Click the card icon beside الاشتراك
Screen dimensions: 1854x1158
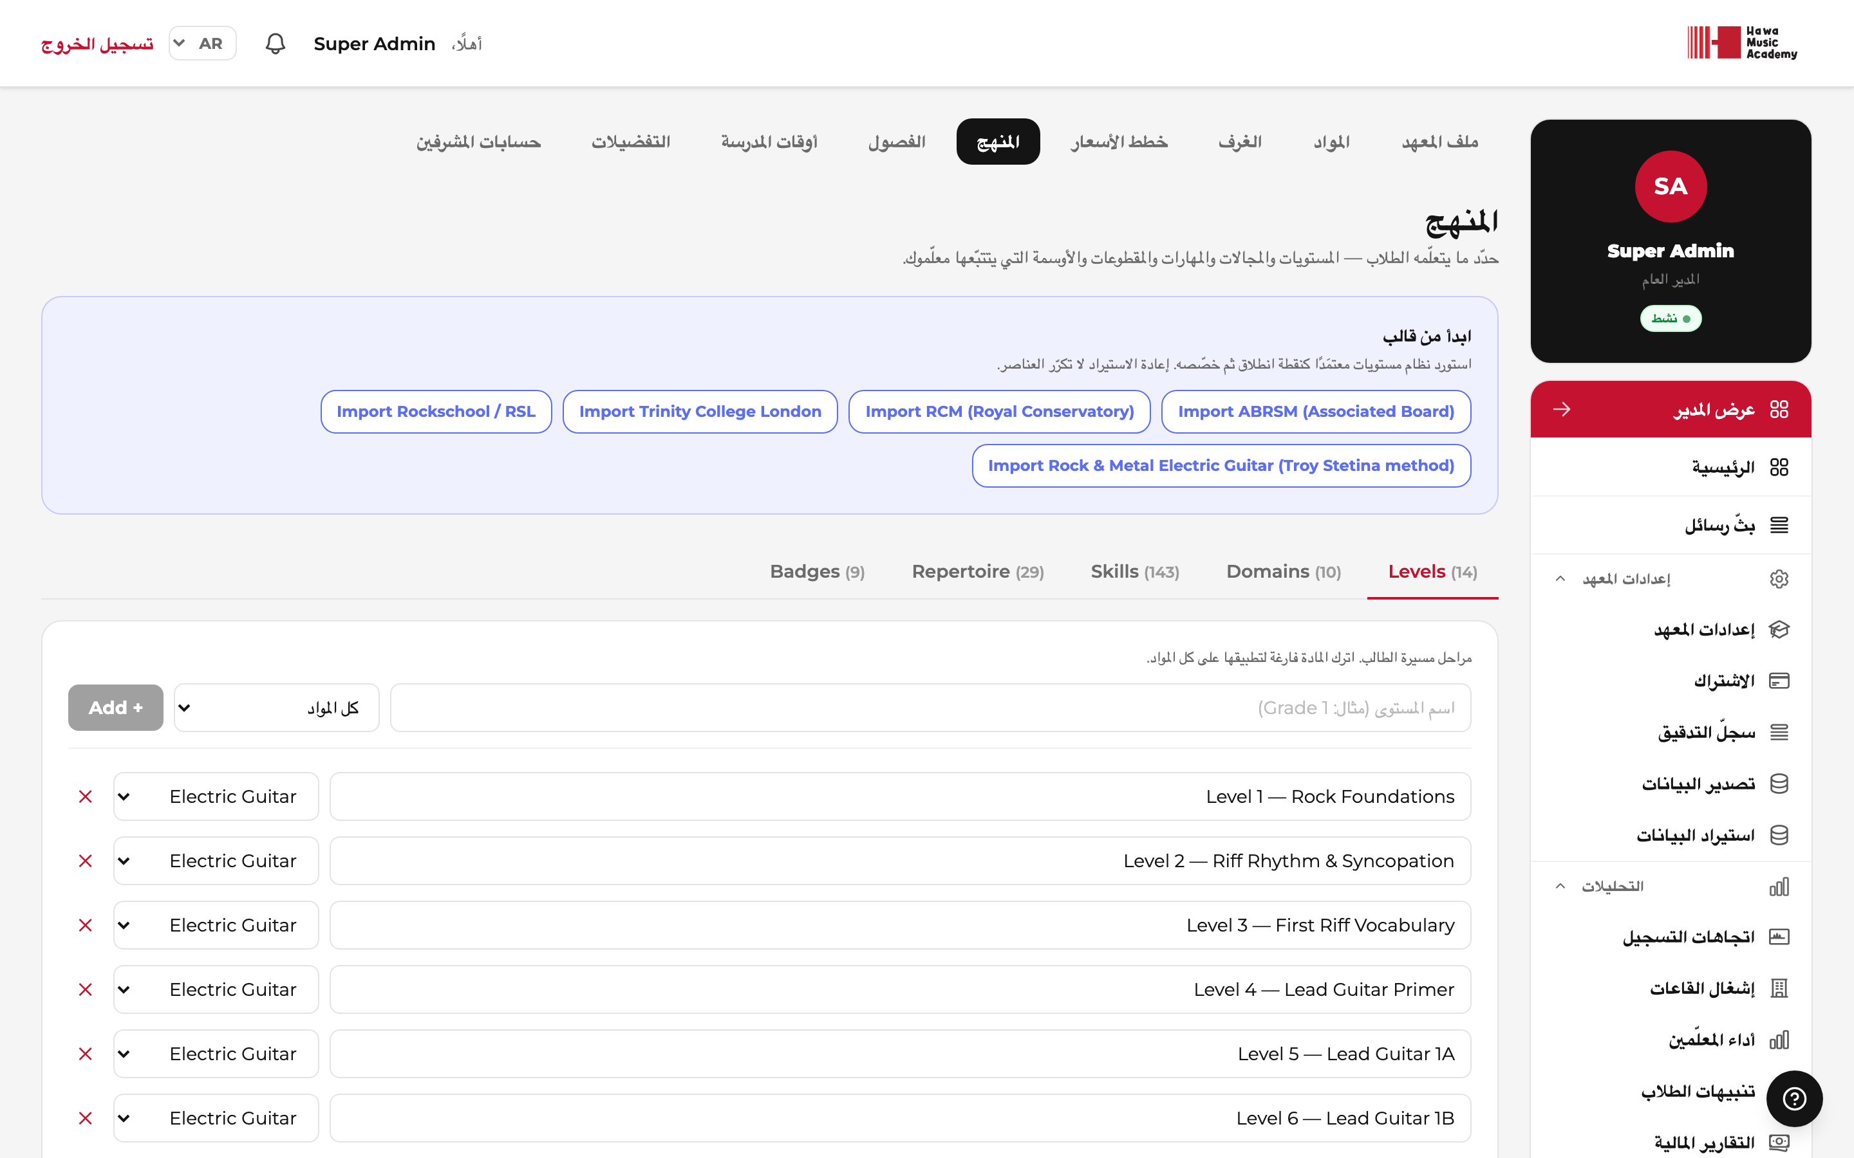coord(1779,681)
